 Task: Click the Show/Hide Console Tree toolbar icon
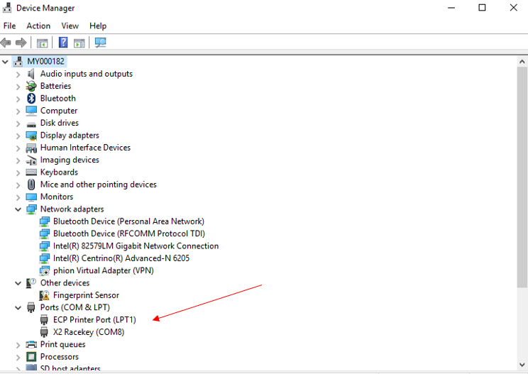tap(43, 43)
